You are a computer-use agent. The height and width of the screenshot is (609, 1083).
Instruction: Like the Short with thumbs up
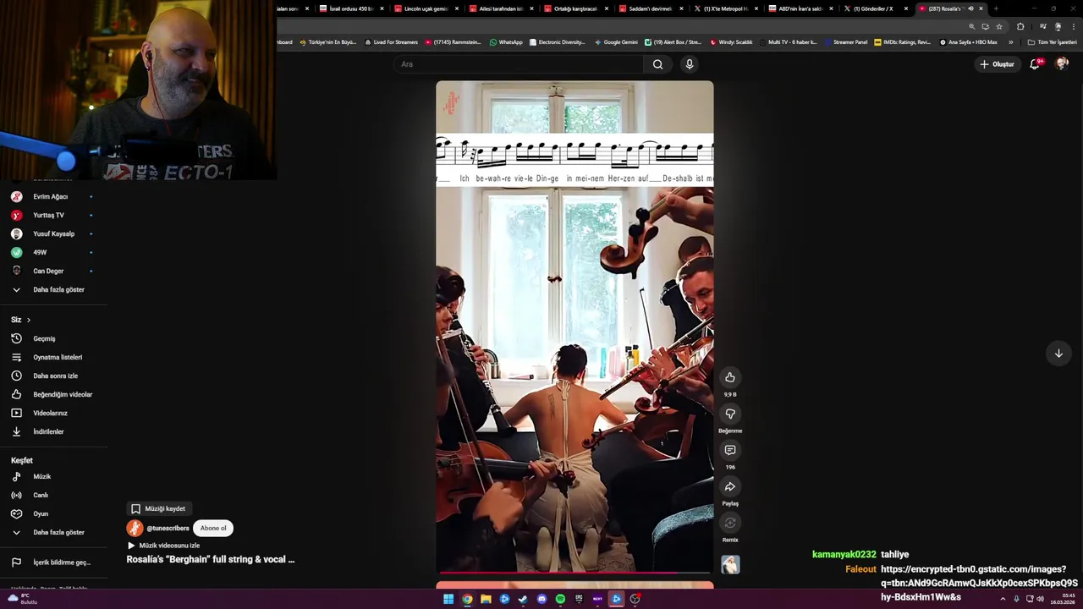point(730,377)
